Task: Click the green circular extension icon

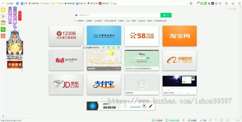Action: pos(202,3)
